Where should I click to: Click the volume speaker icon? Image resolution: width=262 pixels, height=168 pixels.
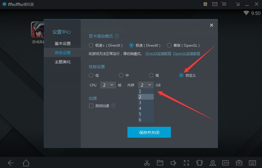(x=173, y=163)
